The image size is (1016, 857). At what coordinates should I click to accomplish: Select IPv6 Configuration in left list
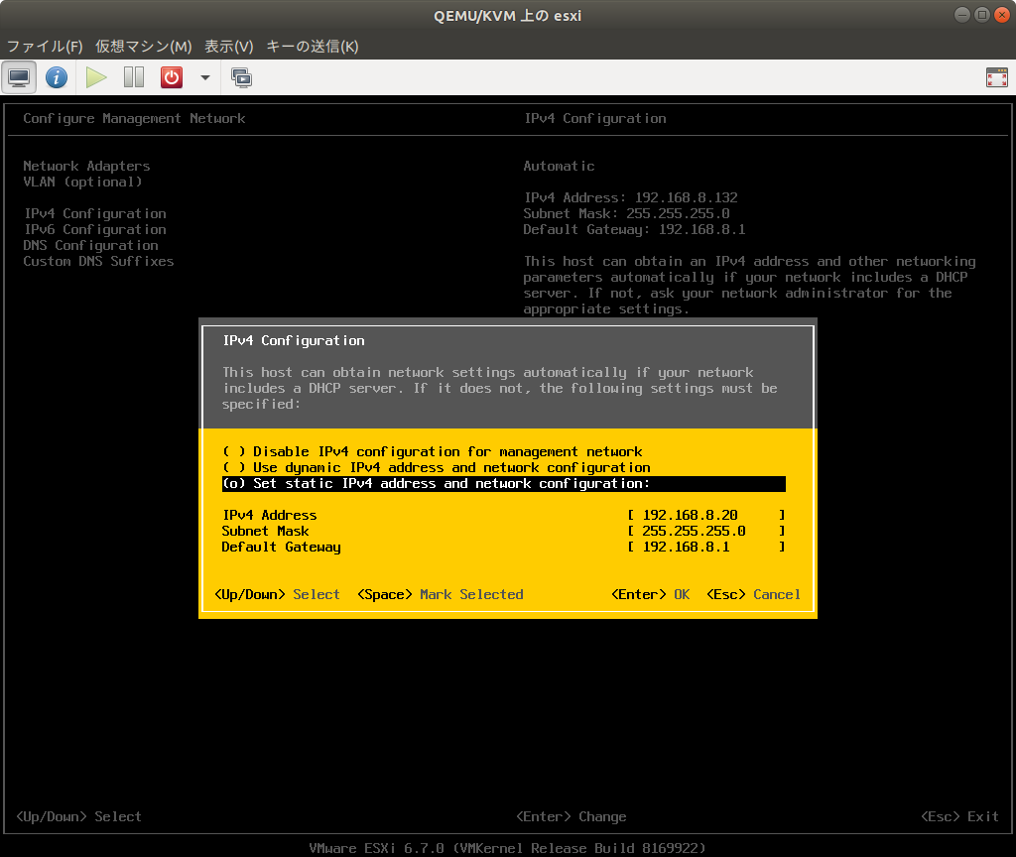coord(95,229)
